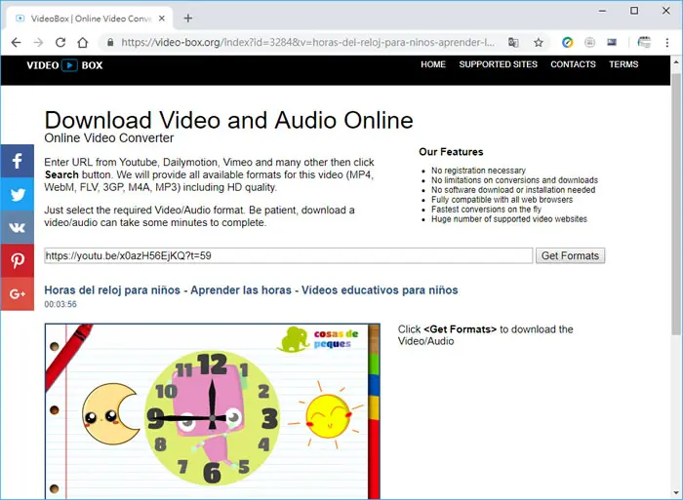Open a new browser tab
The image size is (683, 500).
click(x=188, y=19)
